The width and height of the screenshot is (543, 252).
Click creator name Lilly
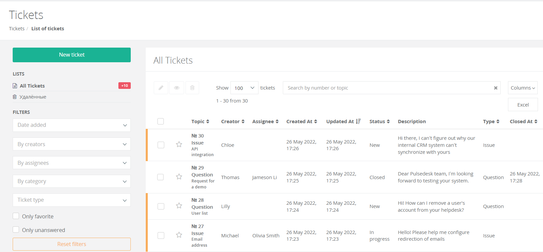225,206
